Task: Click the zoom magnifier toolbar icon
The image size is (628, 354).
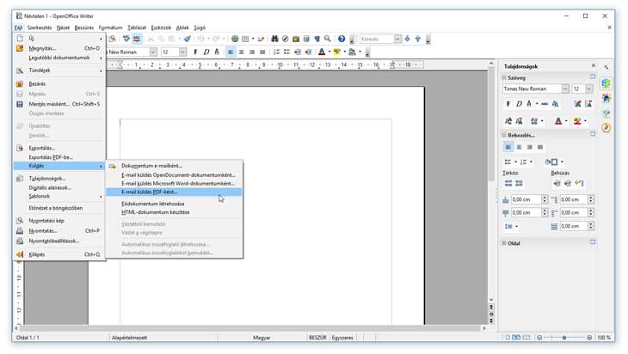Action: (x=328, y=39)
